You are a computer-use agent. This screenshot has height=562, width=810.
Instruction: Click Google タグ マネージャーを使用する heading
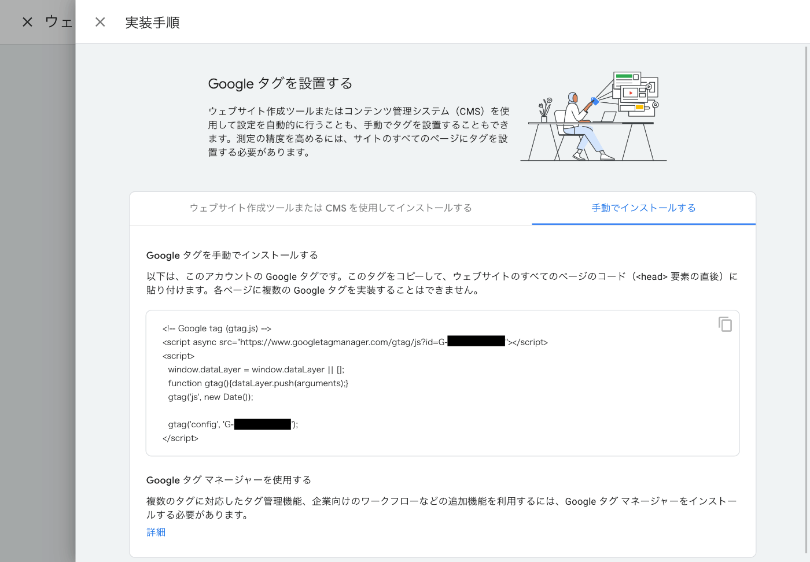[x=229, y=480]
